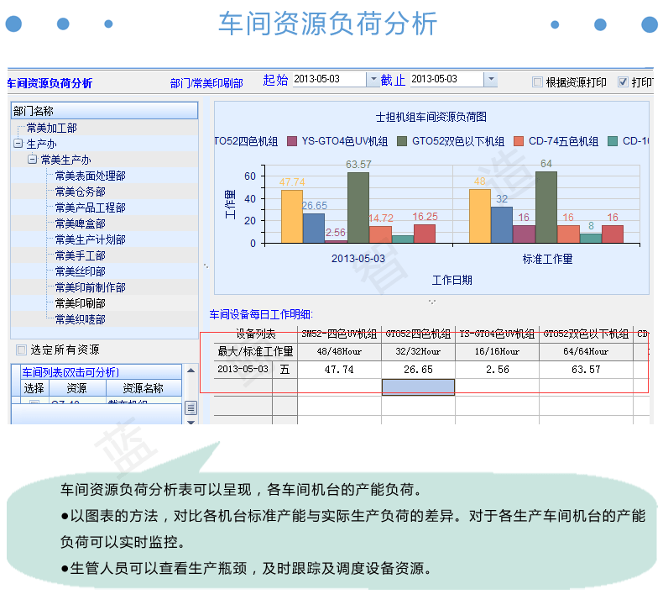Select 常美印刷部 tree item
Viewport: 663px width, 610px height.
80,303
